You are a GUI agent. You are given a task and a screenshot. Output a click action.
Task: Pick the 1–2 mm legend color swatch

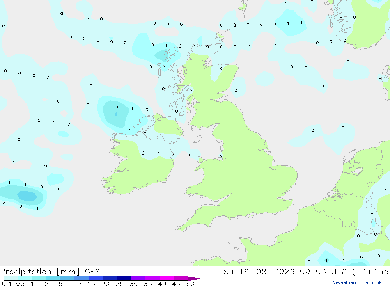click(x=39, y=278)
